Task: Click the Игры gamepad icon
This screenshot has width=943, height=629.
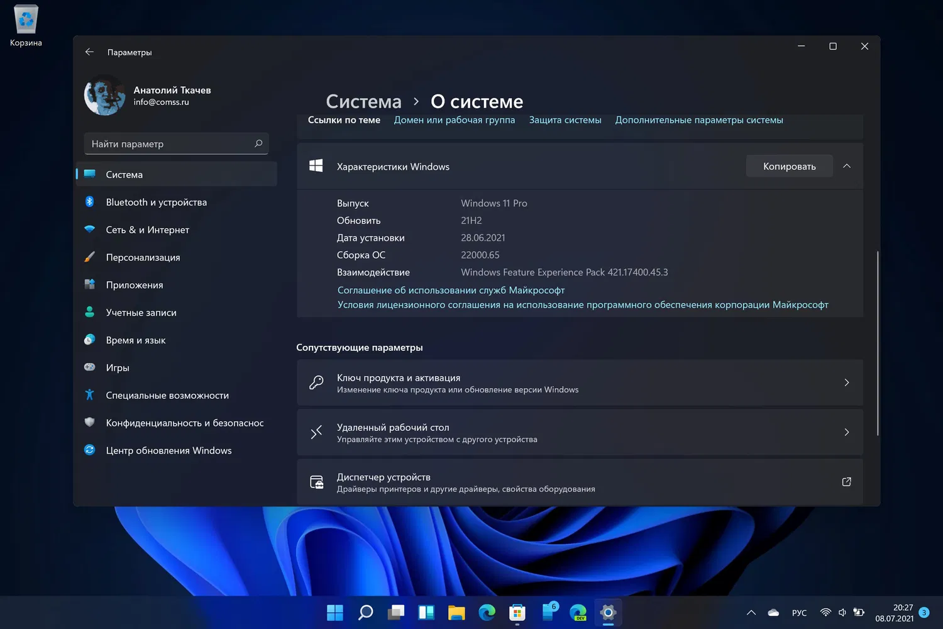Action: click(91, 367)
